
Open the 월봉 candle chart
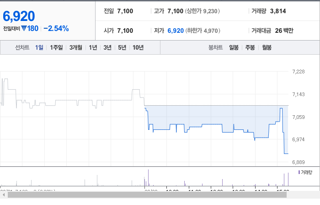(267, 47)
